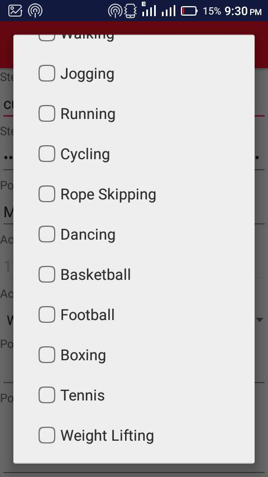Tap the Rope Skipping label text
268x477 pixels.
pos(108,195)
